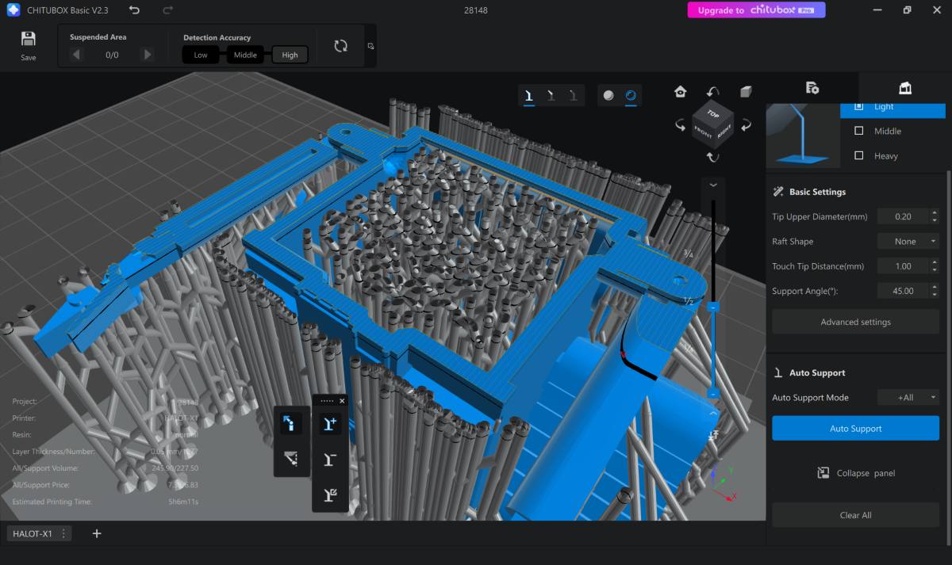Click Collapse panel label
This screenshot has height=565, width=952.
[x=866, y=473]
